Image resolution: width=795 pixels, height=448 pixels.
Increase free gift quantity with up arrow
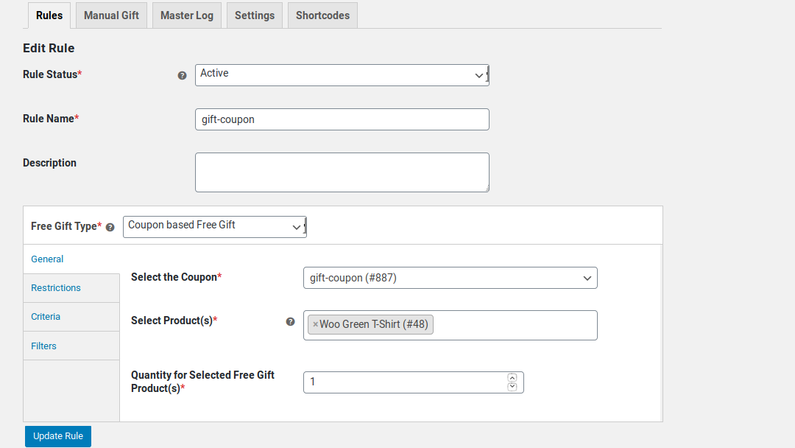click(x=512, y=378)
